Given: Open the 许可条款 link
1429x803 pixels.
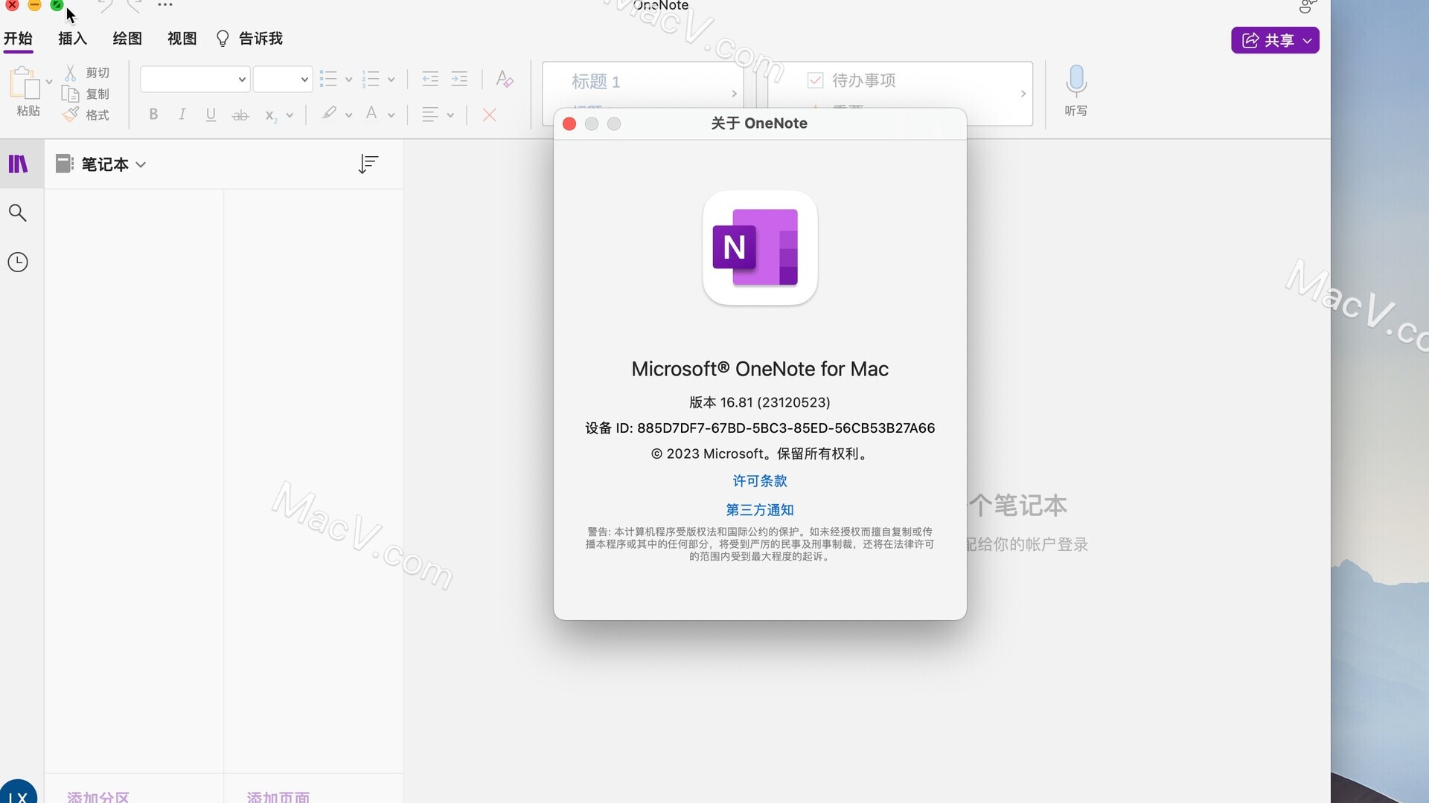Looking at the screenshot, I should coord(760,481).
